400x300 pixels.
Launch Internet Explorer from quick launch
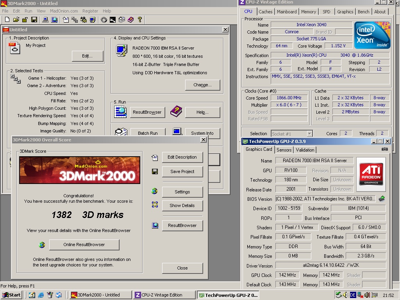click(41, 295)
